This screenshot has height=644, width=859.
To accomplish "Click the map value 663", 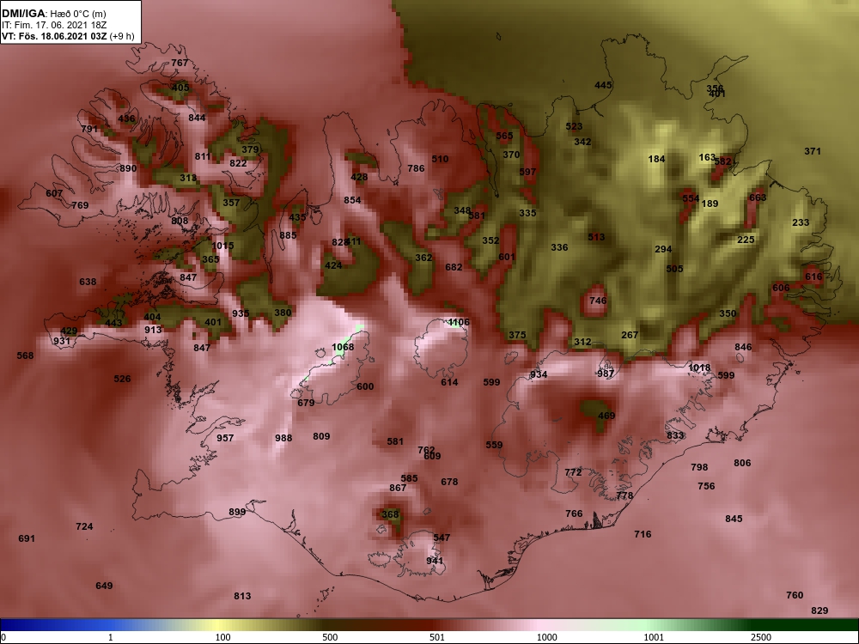I will 758,197.
